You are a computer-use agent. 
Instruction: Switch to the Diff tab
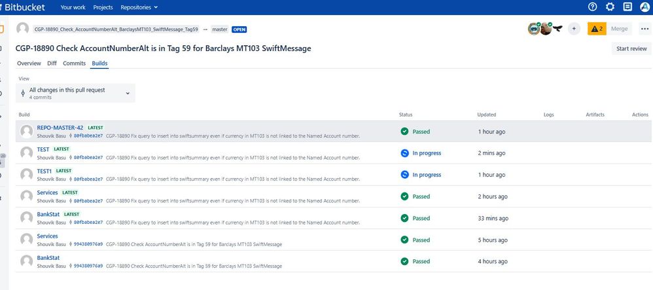(x=52, y=63)
